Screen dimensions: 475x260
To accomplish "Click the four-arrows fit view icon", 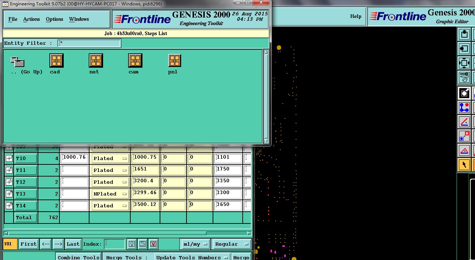I will tap(464, 63).
